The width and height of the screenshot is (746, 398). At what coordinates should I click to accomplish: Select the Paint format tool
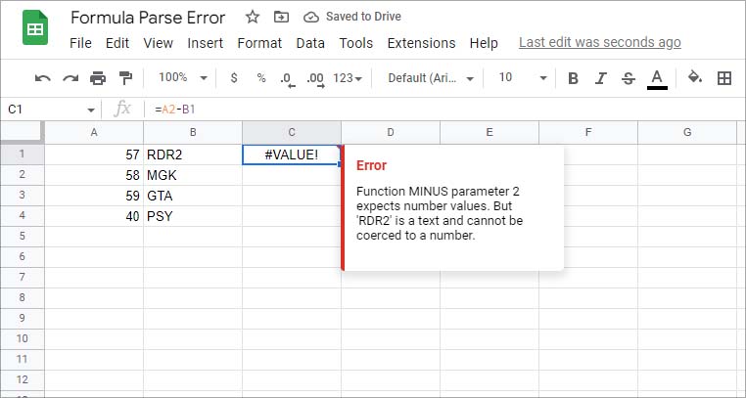click(125, 78)
